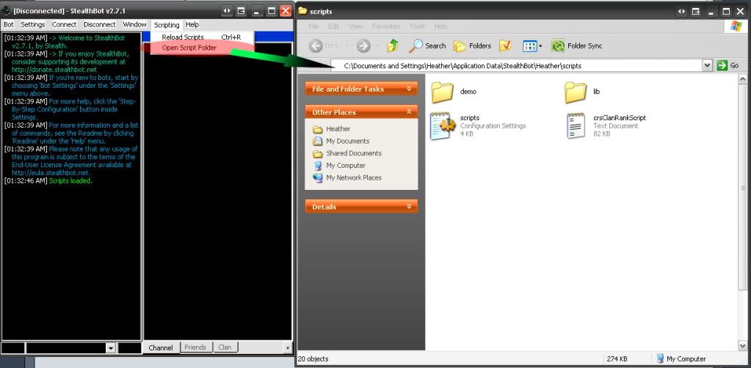
Task: Click 'Scripts loaded.' message in chat
Action: [x=70, y=181]
